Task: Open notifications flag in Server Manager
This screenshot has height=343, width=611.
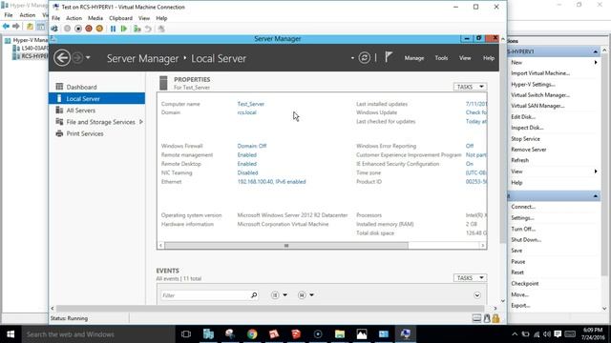Action: [x=389, y=57]
